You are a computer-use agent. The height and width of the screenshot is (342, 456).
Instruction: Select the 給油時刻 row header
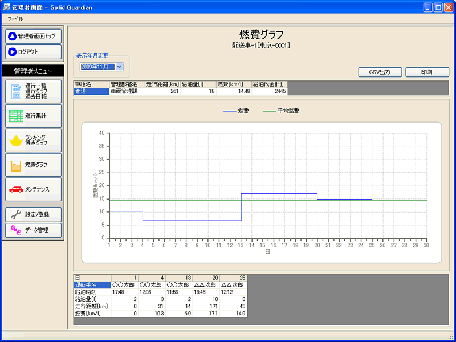click(x=92, y=292)
